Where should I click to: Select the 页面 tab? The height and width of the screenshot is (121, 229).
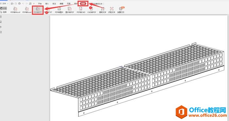point(69,4)
